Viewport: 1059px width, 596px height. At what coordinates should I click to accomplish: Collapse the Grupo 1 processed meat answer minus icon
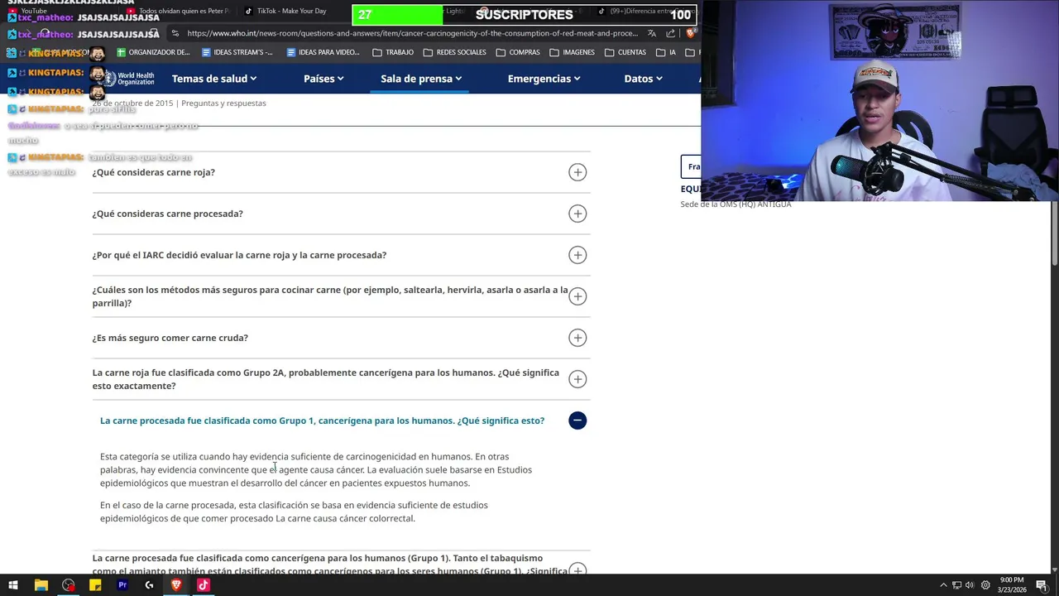pos(577,421)
